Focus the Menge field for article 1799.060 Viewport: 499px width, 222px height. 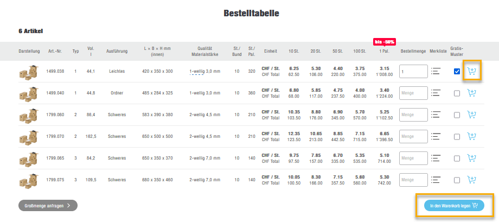click(x=413, y=115)
